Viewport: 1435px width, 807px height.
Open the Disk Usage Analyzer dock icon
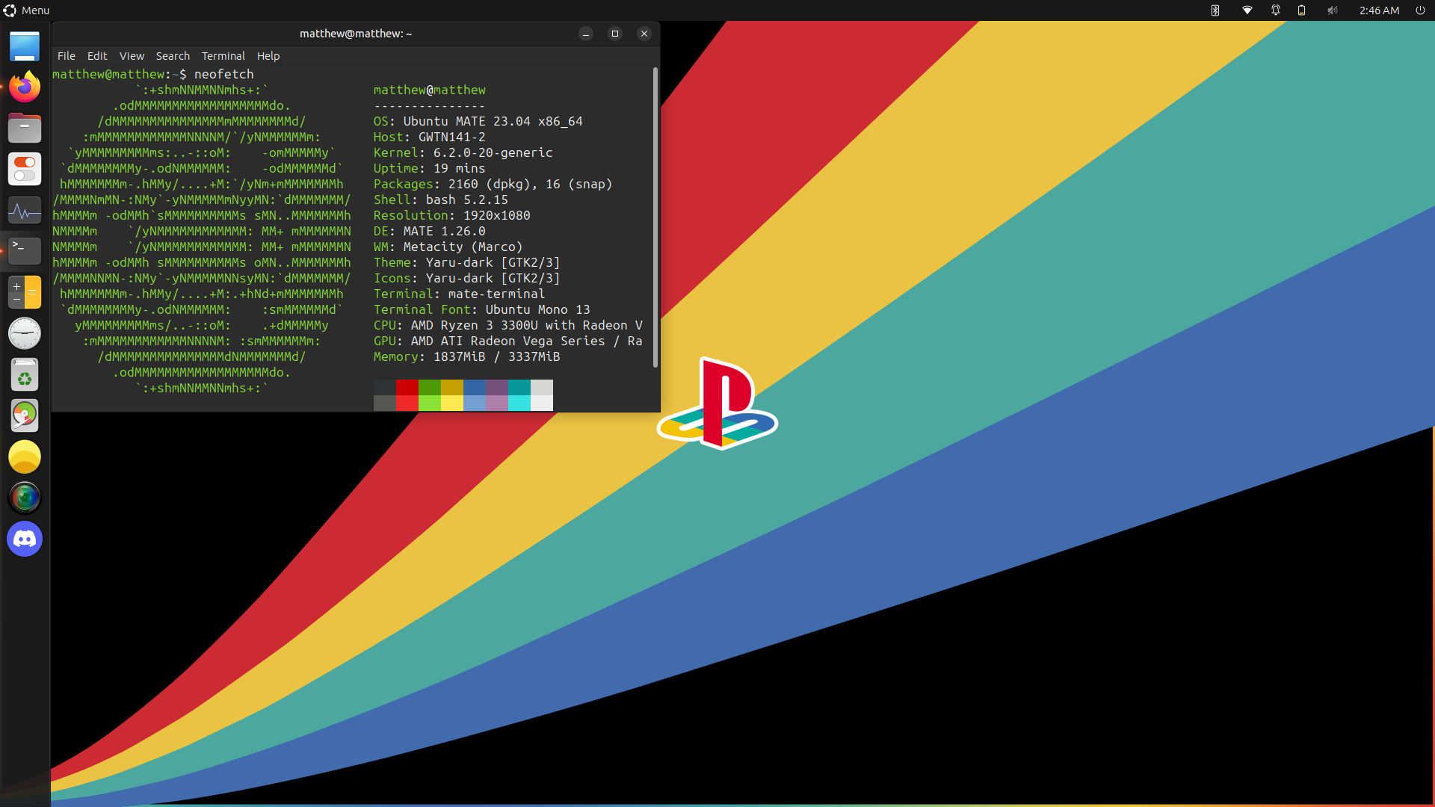(25, 415)
